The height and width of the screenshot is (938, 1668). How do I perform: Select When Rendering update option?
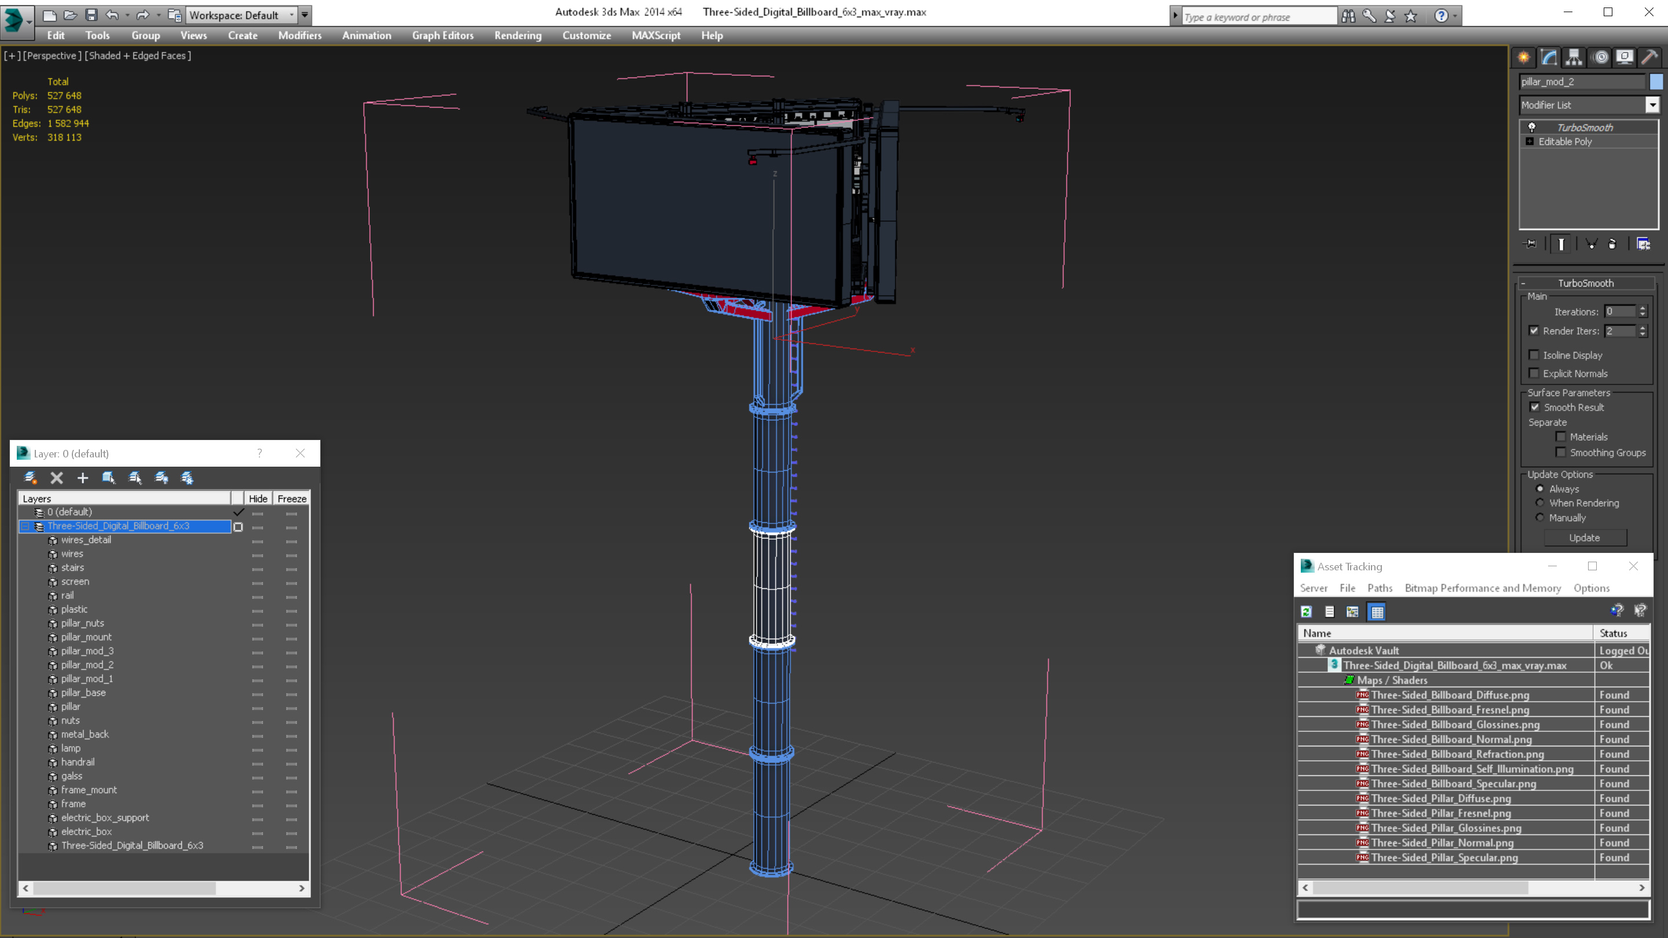pyautogui.click(x=1540, y=503)
